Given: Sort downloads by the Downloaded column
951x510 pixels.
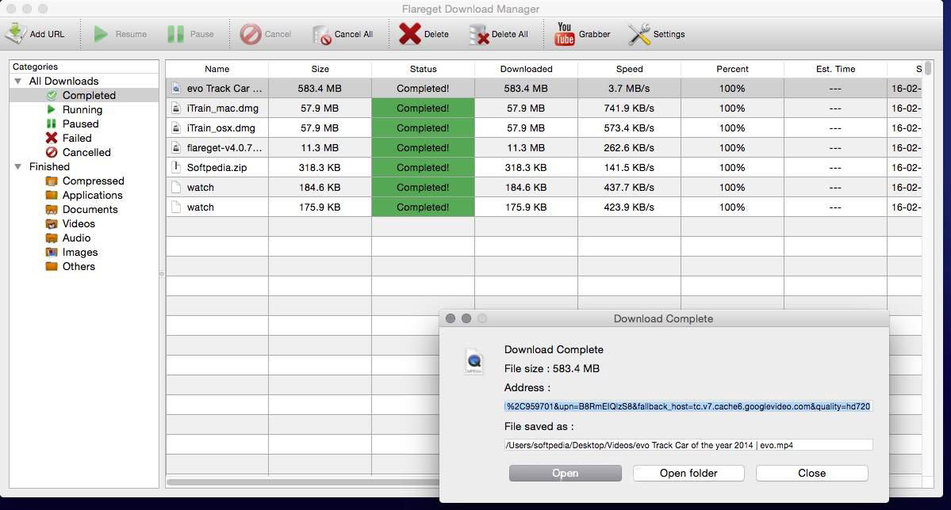Looking at the screenshot, I should 527,69.
